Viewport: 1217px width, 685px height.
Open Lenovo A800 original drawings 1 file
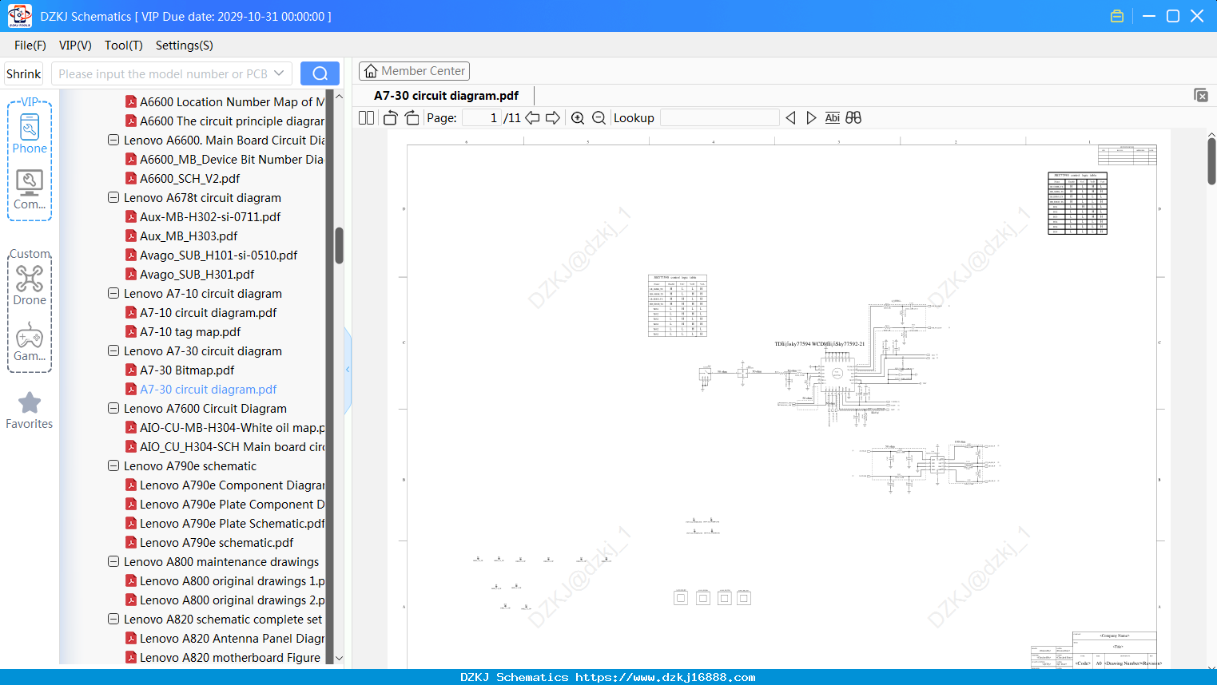tap(232, 580)
